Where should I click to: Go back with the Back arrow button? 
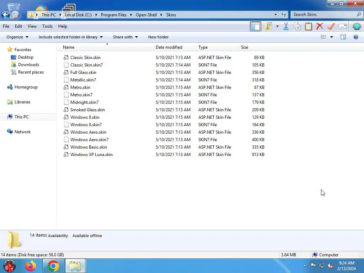point(5,15)
